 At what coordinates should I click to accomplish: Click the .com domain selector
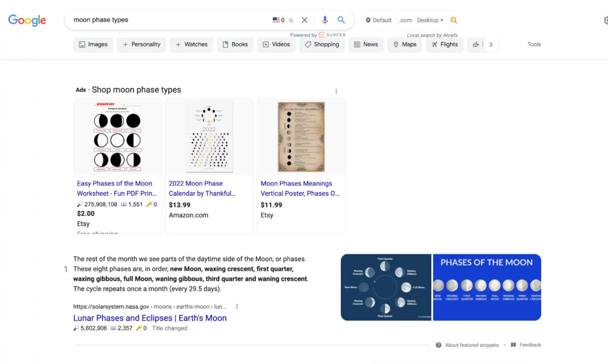tap(405, 20)
